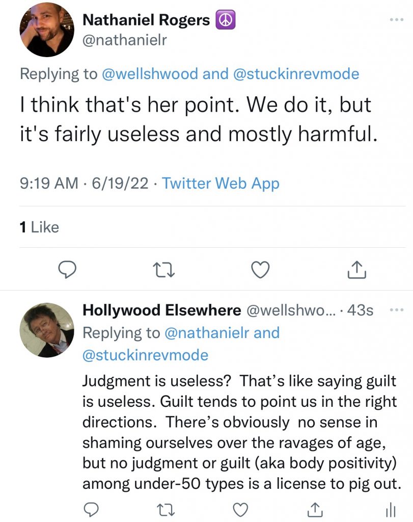Reply to Nathaniel Rogers' tweet
413x522 pixels.
point(67,270)
